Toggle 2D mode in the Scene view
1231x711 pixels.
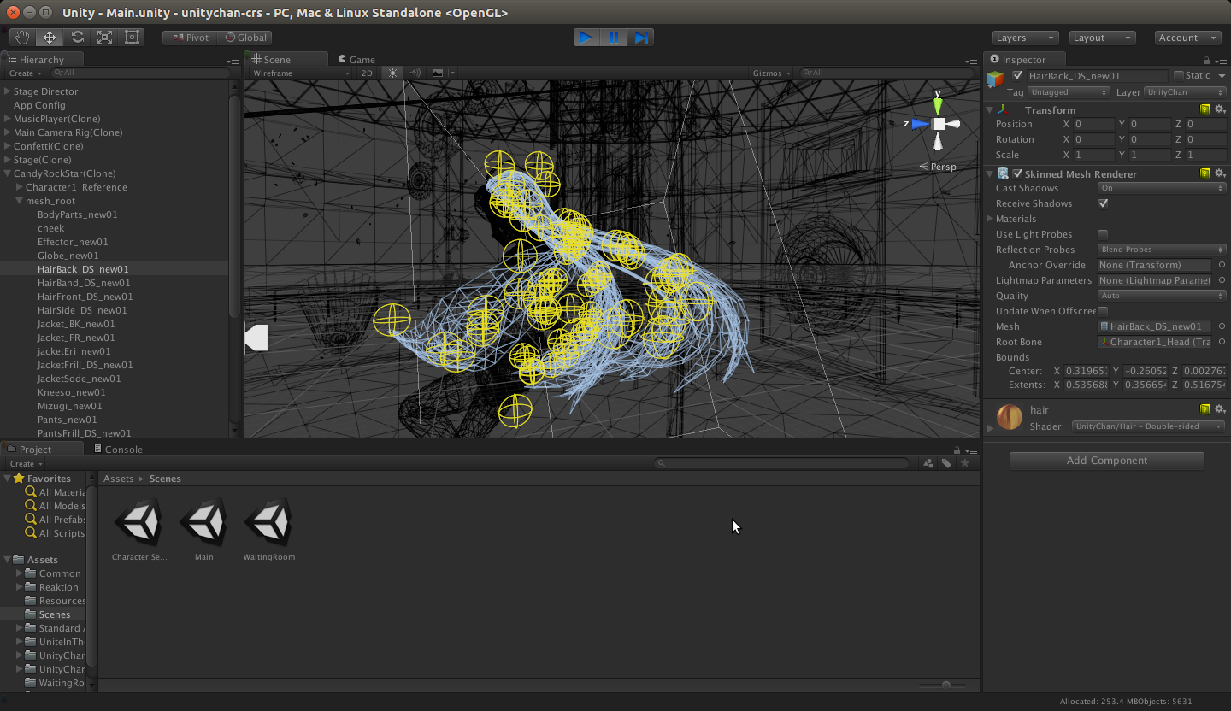coord(366,73)
